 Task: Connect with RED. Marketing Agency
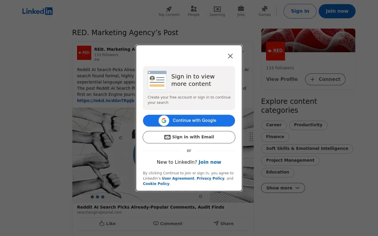click(x=325, y=79)
